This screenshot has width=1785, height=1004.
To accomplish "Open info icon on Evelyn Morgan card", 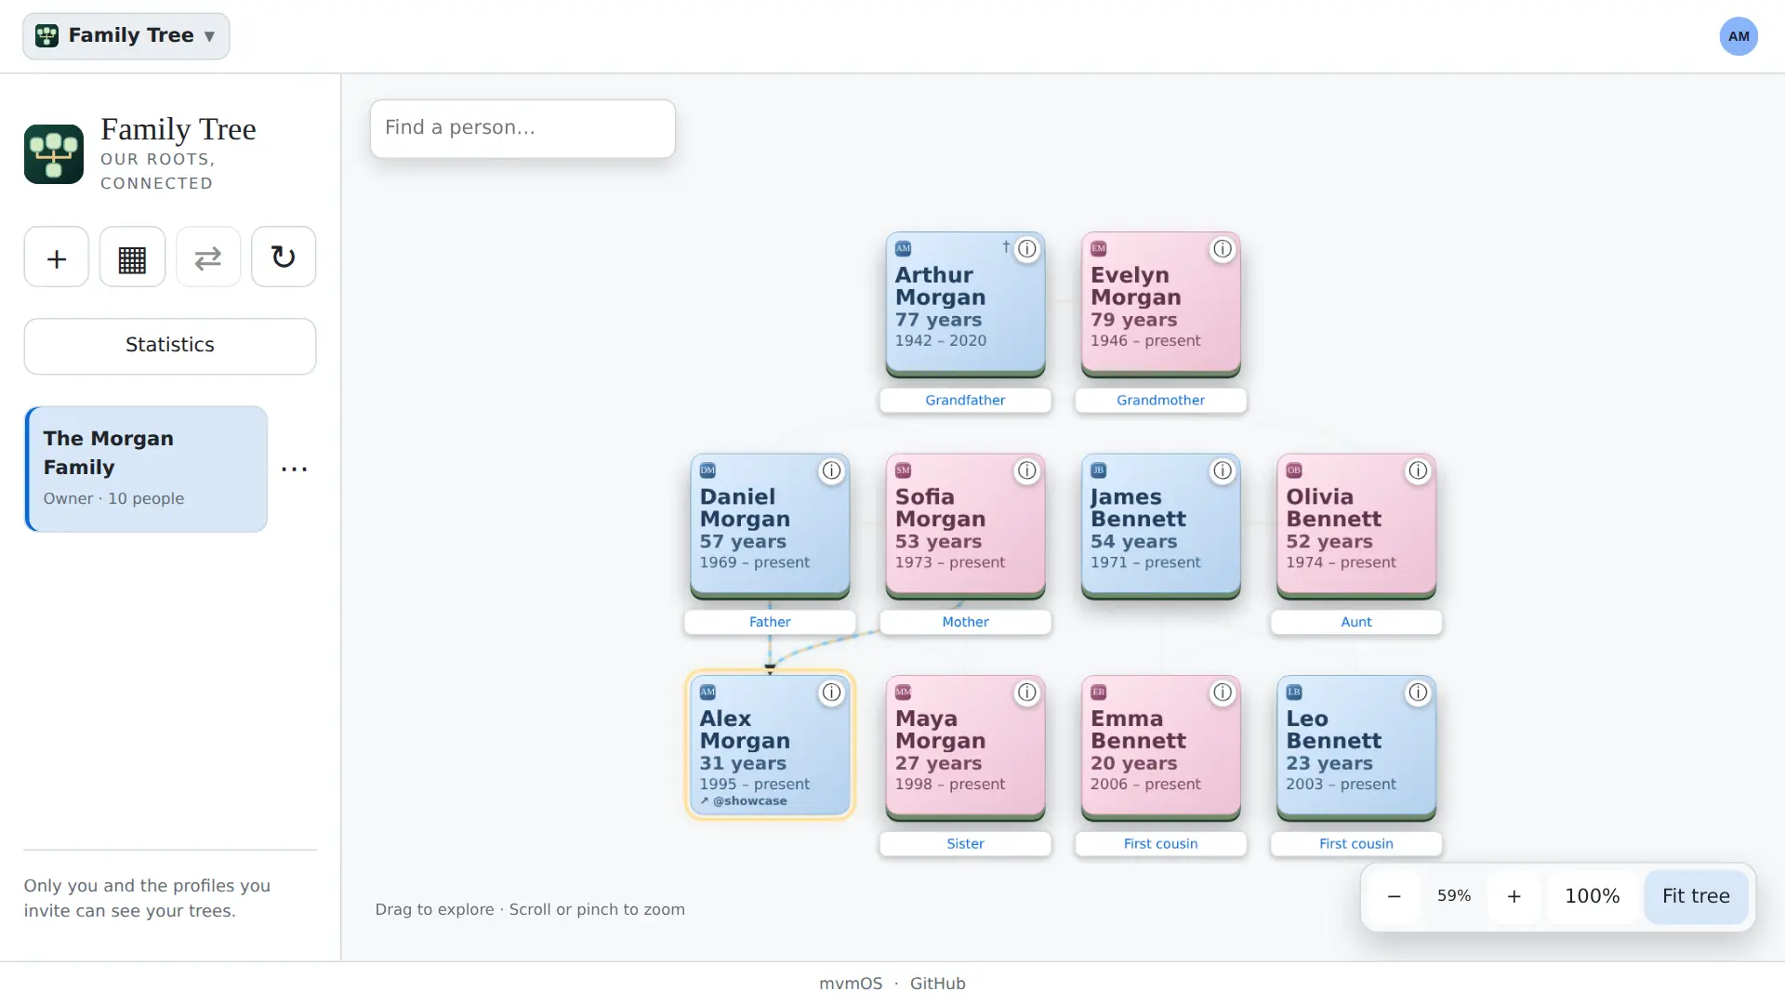I will 1223,249.
